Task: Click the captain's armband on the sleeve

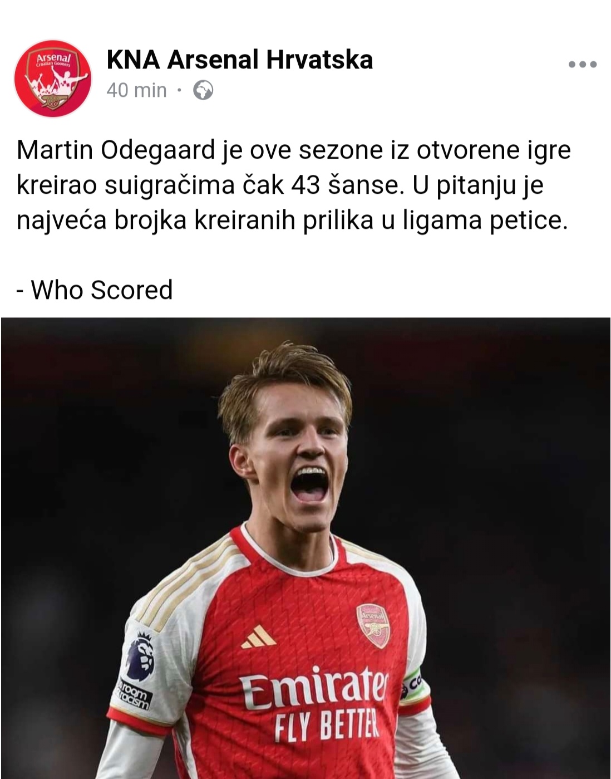Action: point(412,685)
